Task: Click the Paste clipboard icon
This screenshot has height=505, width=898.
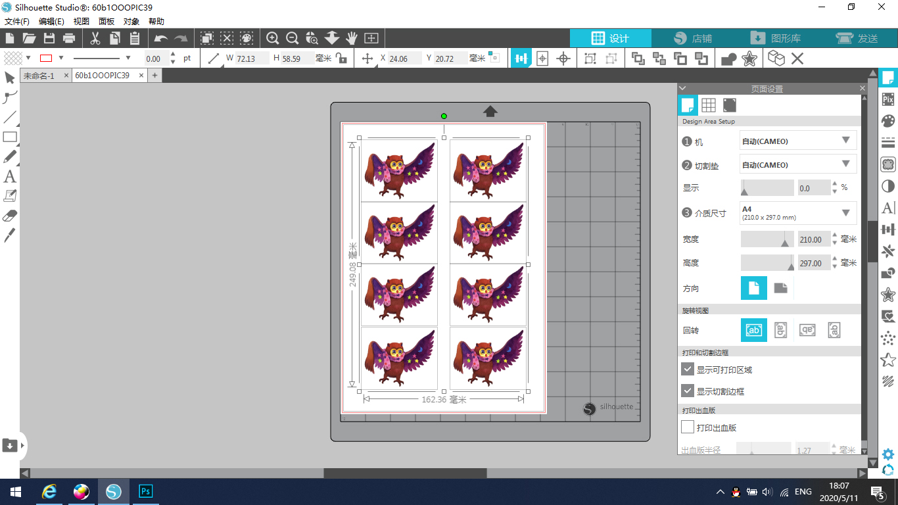Action: (135, 38)
